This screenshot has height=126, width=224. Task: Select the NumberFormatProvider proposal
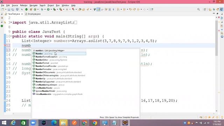tap(59, 66)
